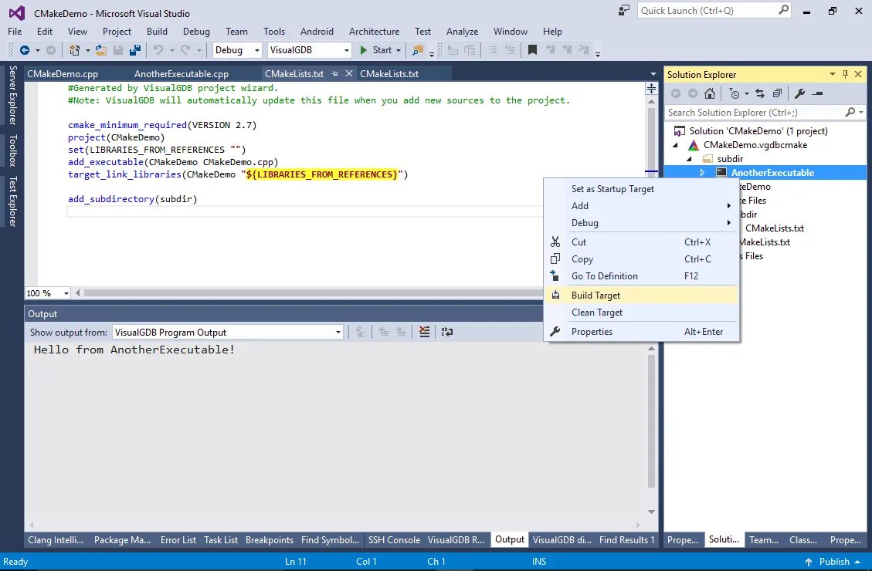This screenshot has width=872, height=571.
Task: Open the Debug submenu in context menu
Action: [x=642, y=223]
